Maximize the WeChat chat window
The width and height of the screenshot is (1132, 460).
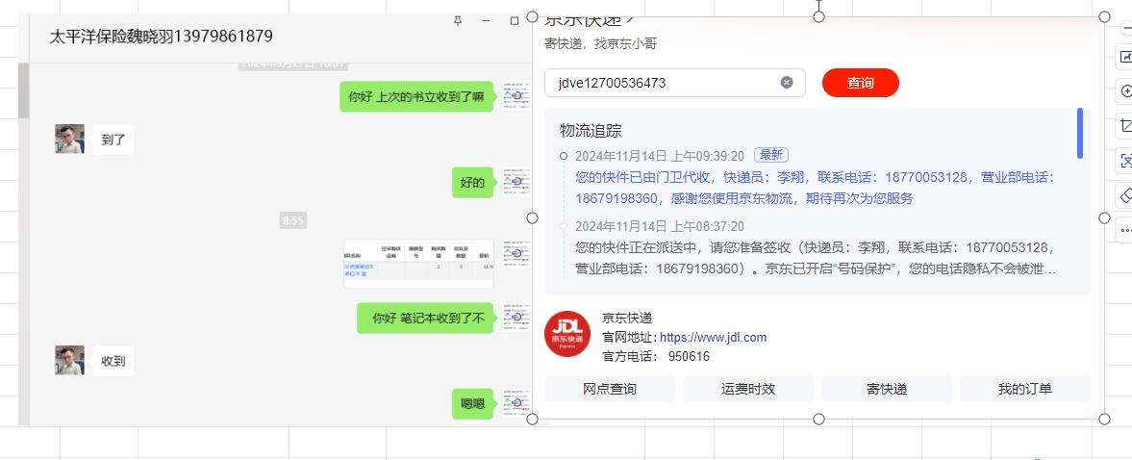coord(514,21)
